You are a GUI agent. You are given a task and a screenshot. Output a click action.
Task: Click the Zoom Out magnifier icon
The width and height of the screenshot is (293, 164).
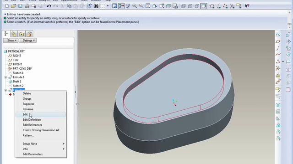pyautogui.click(x=141, y=6)
